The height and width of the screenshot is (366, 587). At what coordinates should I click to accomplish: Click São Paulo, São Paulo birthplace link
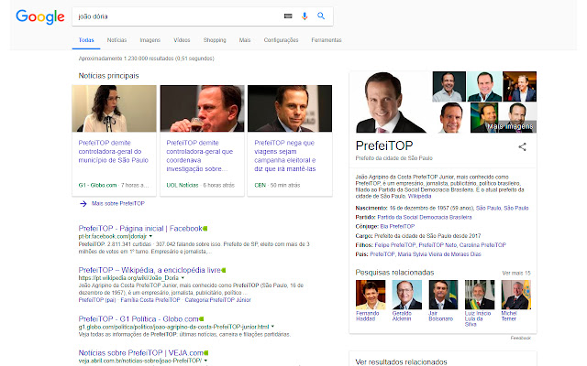click(x=503, y=208)
